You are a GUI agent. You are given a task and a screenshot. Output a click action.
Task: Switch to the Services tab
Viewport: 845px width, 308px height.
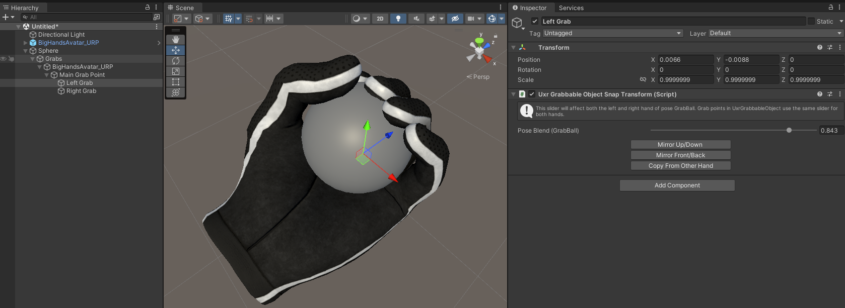click(571, 8)
